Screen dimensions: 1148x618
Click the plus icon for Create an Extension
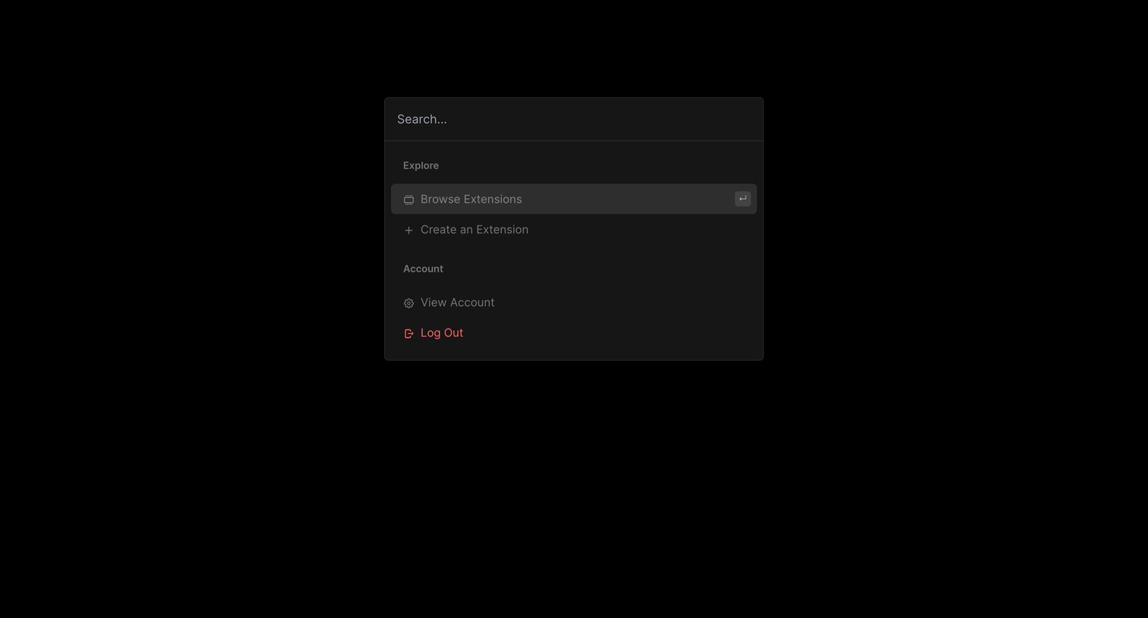(408, 230)
